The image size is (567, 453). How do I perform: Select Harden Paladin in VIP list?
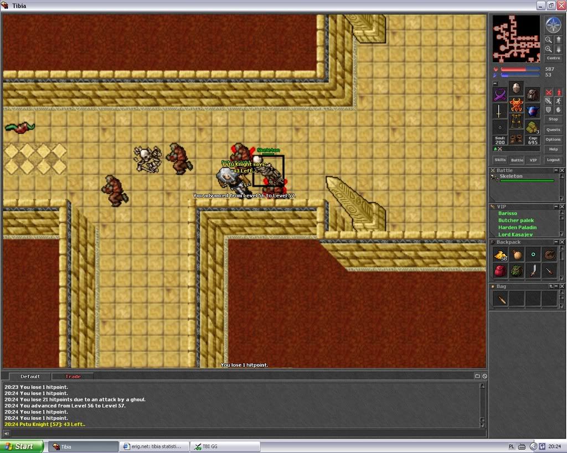518,227
